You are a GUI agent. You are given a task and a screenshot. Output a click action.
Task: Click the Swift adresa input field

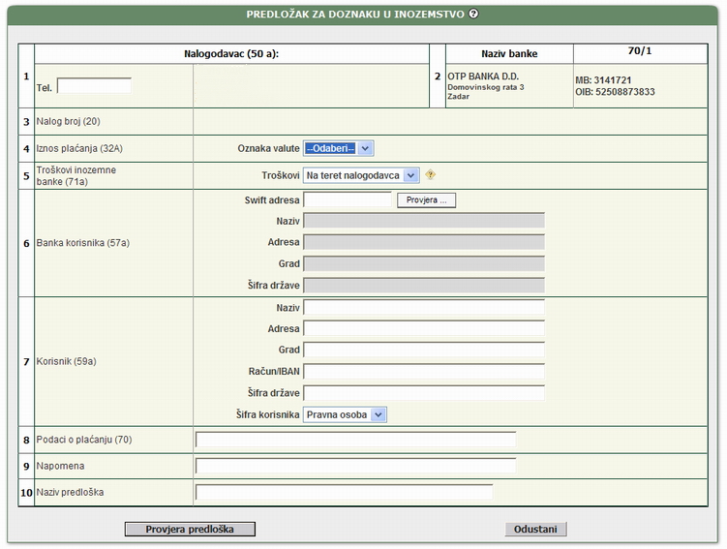tap(347, 200)
